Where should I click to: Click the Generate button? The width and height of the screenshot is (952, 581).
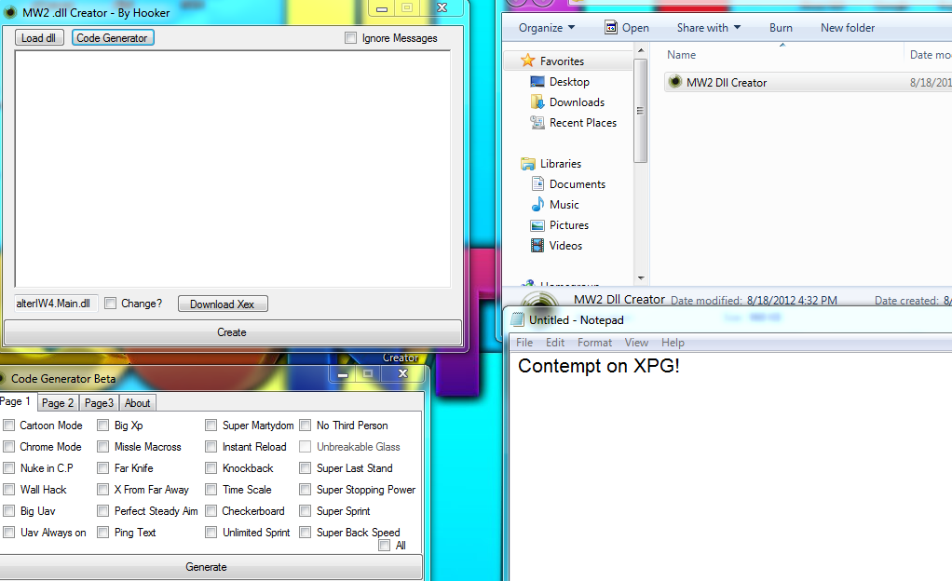pos(207,566)
